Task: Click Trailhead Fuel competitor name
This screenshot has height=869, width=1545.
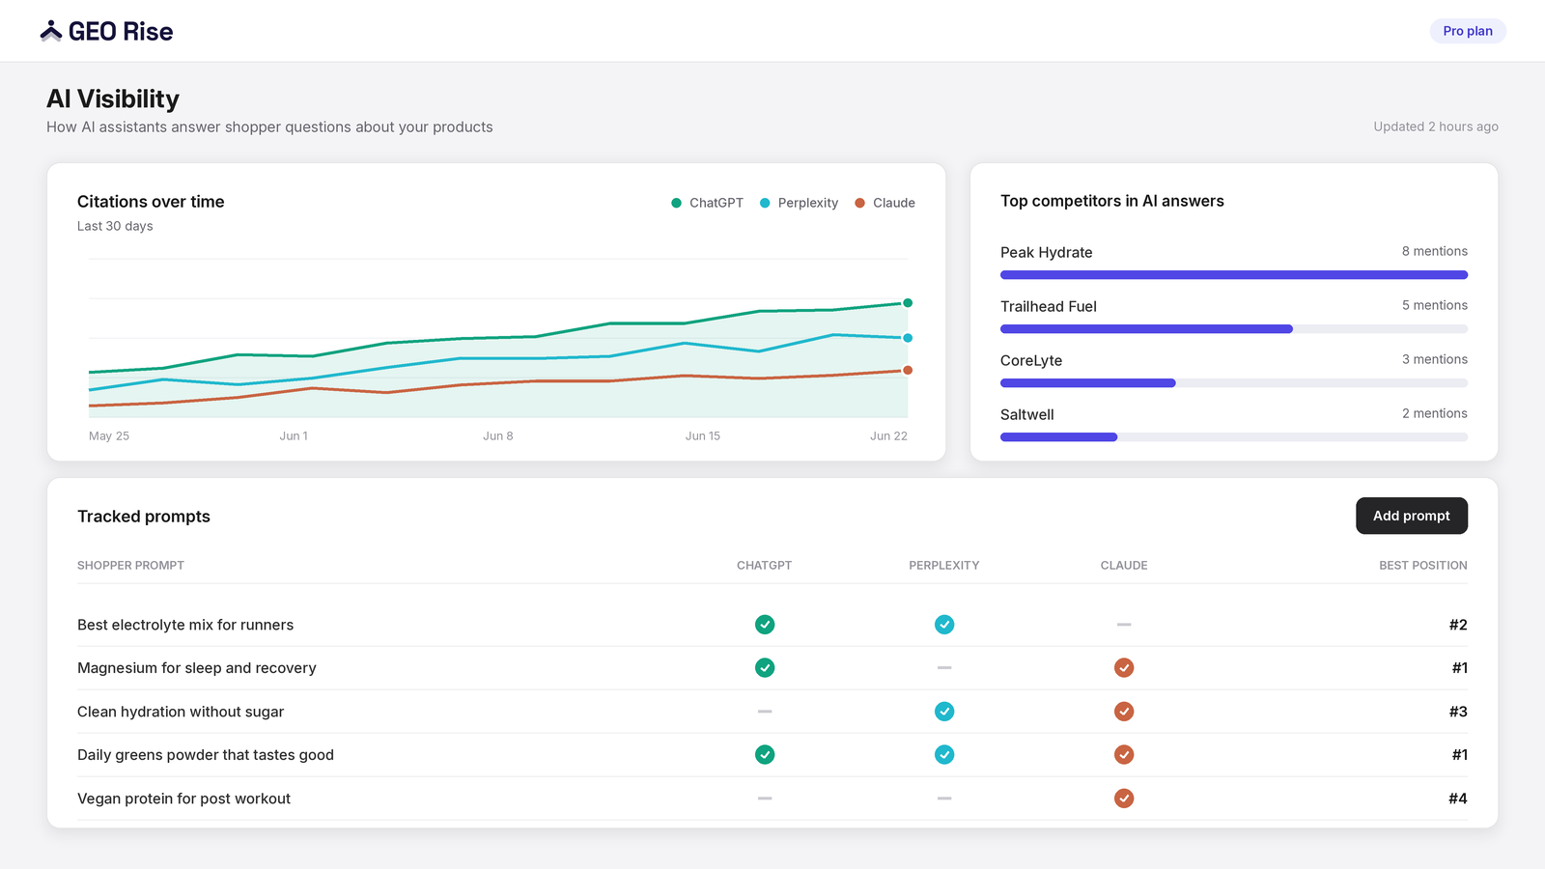Action: [1049, 306]
